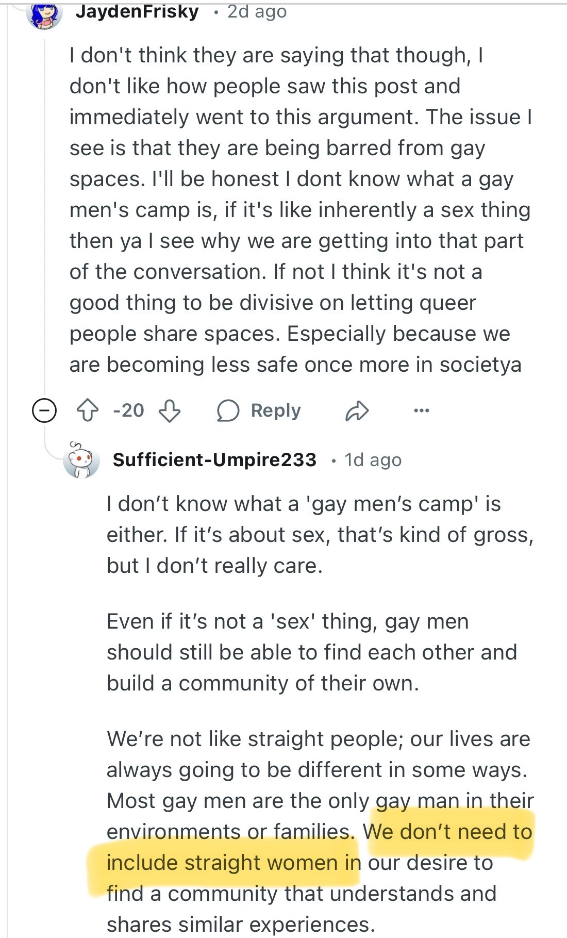Tap the "gay men's camp" reply paragraph
This screenshot has height=938, width=567.
pyautogui.click(x=320, y=535)
